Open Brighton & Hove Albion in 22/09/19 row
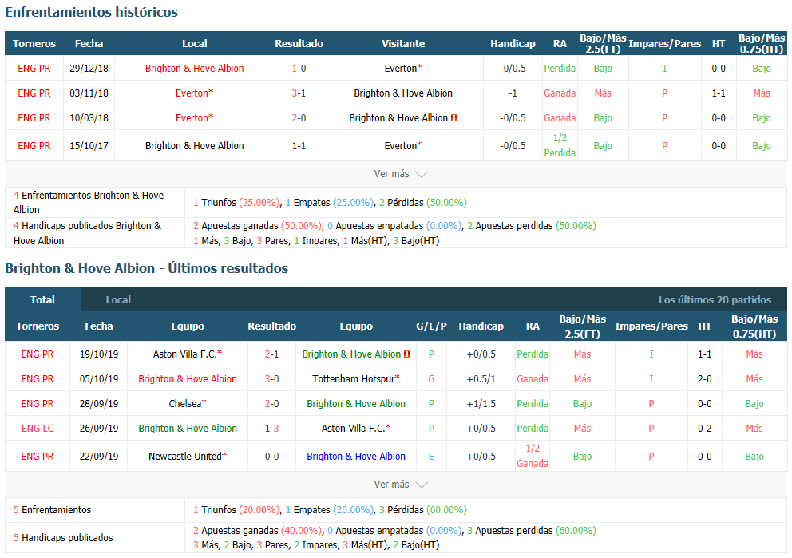 coord(356,456)
